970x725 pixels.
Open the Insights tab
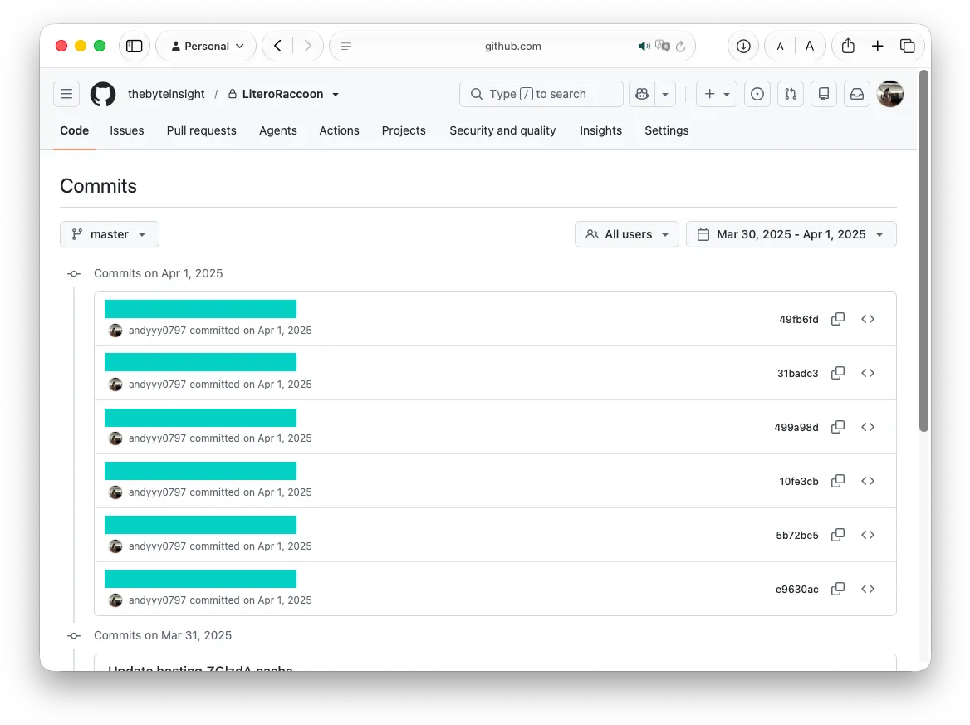[x=600, y=130]
